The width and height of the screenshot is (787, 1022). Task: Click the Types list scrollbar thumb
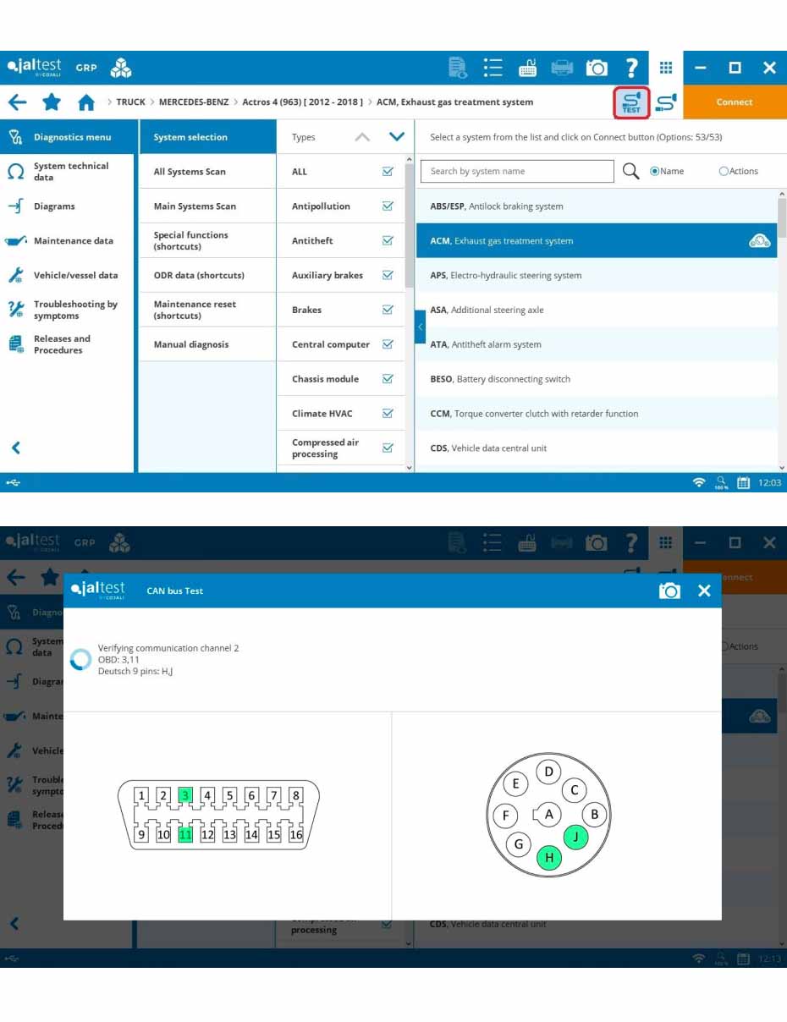click(x=410, y=226)
